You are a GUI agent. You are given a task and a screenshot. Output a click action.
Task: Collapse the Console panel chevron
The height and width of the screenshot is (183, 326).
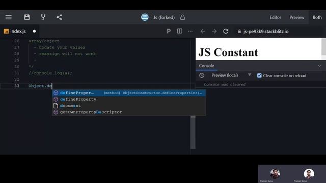319,66
